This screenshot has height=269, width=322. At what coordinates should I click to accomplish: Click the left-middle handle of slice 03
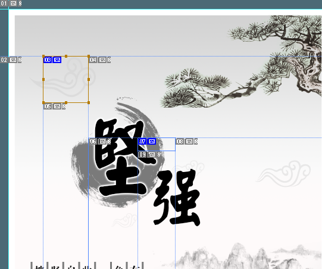pyautogui.click(x=43, y=79)
